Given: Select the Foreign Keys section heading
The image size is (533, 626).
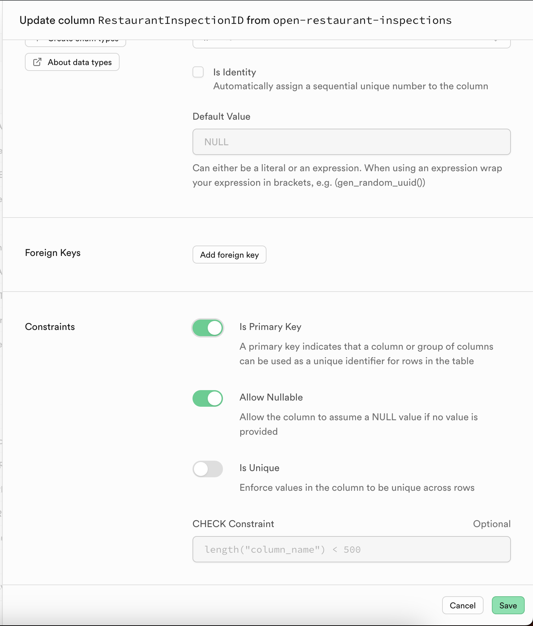Looking at the screenshot, I should click(x=53, y=253).
